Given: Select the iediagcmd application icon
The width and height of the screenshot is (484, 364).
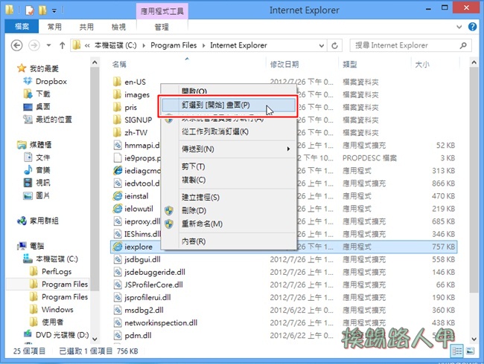Looking at the screenshot, I should (118, 170).
